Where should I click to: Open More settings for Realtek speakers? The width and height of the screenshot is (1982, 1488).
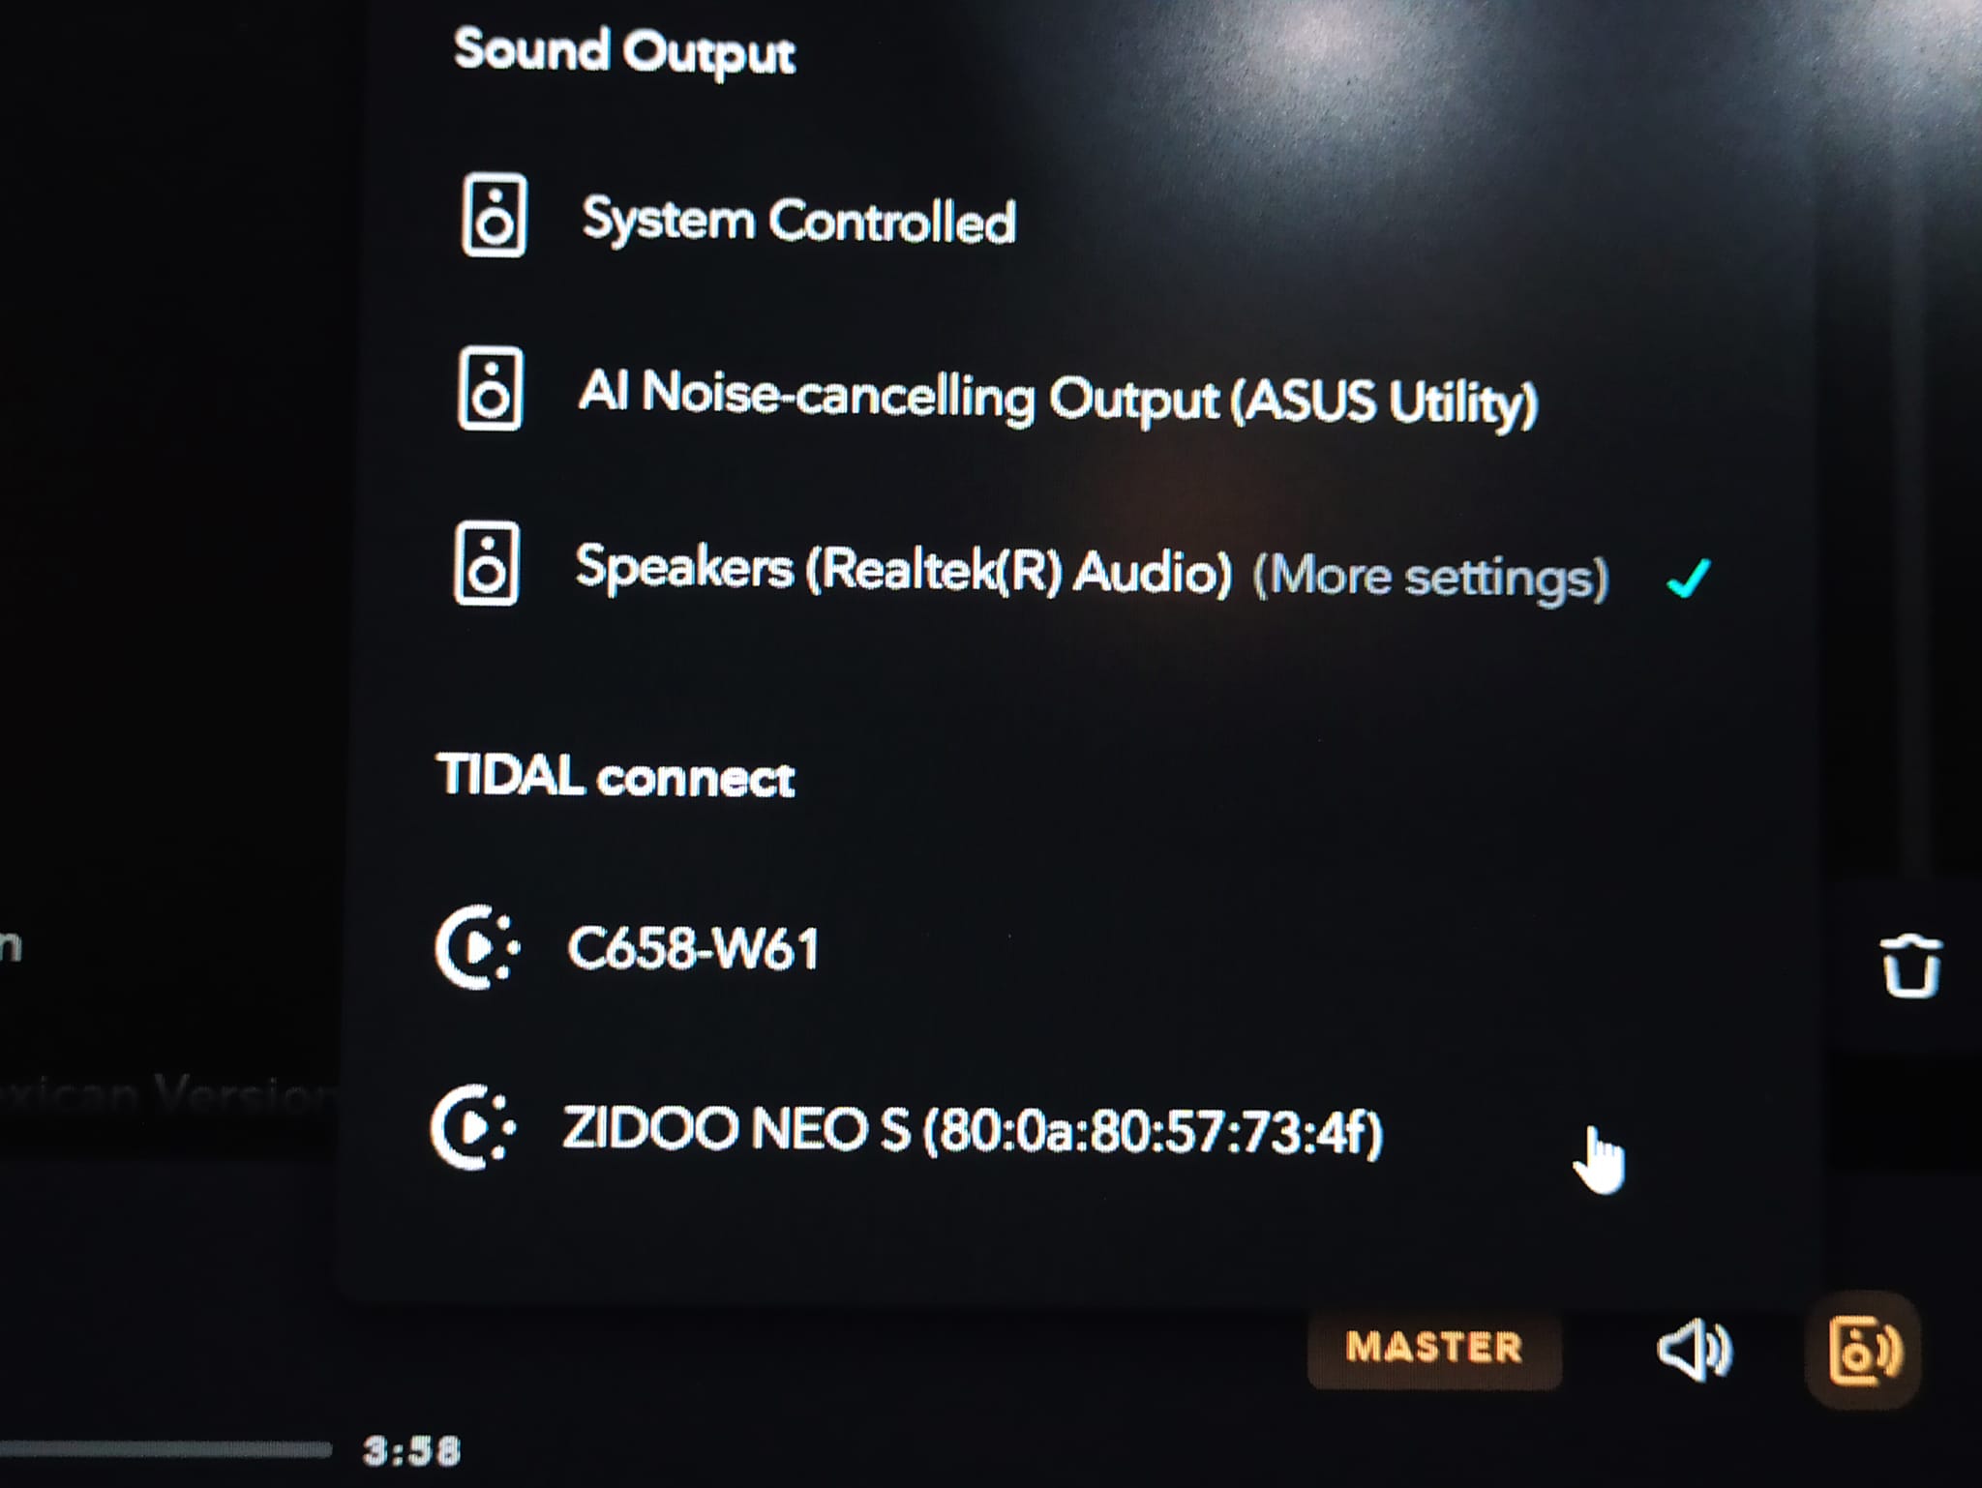click(x=1430, y=578)
